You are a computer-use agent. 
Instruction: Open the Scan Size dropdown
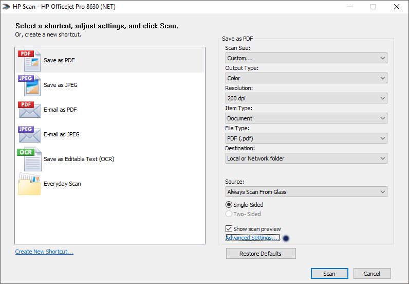click(306, 58)
